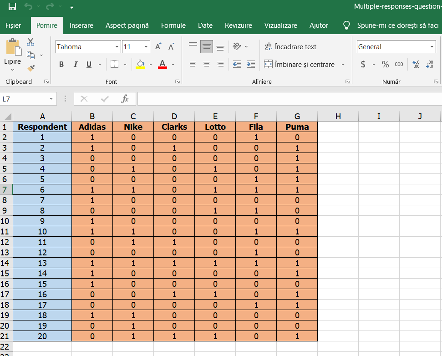Switch to the Aspect pagină tab

(127, 25)
